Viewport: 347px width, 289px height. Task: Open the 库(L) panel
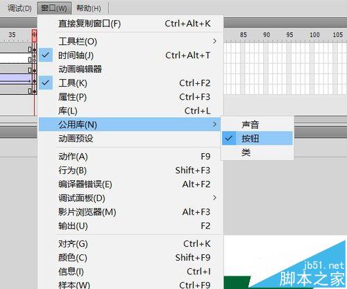click(x=130, y=111)
